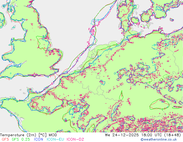This screenshot has width=183, height=142.
Task: Click the green GFS 0.25 legend label
Action: click(21, 139)
